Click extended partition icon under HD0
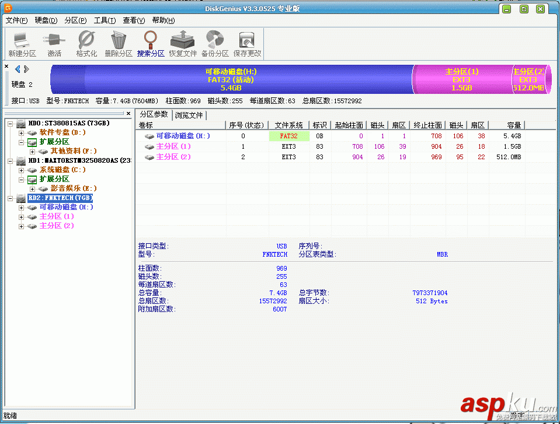Screen dimensions: 560x424 pyautogui.click(x=32, y=142)
